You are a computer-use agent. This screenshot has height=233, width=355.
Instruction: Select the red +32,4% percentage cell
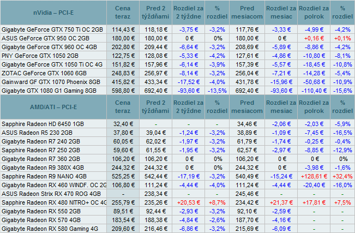[342, 176]
